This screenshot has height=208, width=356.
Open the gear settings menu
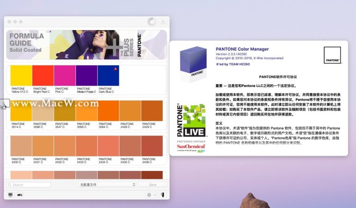click(151, 195)
